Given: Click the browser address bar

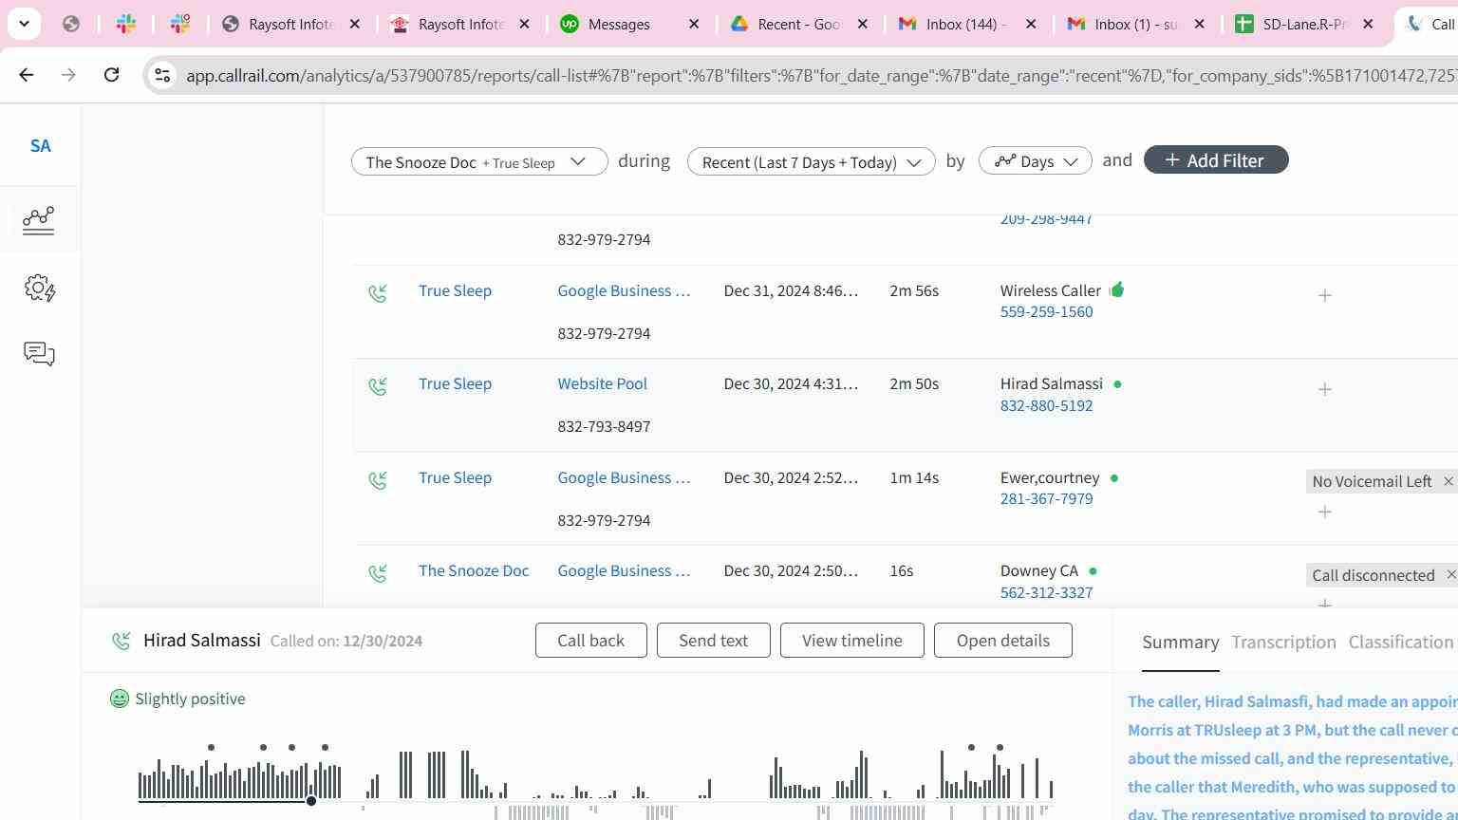Looking at the screenshot, I should 816,75.
